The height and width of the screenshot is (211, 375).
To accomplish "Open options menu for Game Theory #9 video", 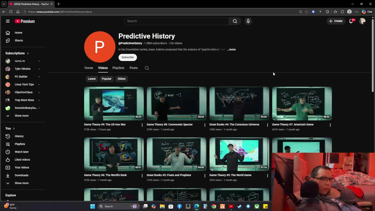I will click(x=142, y=125).
